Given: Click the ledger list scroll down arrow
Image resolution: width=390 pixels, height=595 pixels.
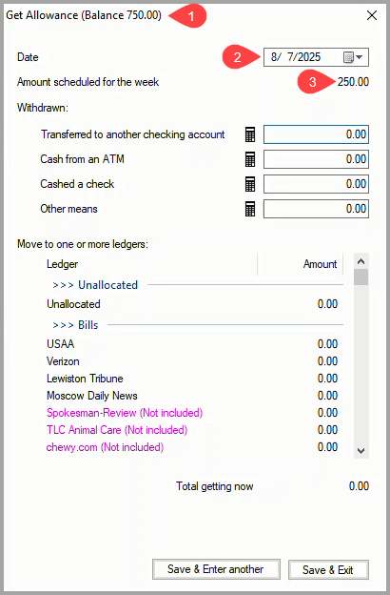Looking at the screenshot, I should [361, 451].
